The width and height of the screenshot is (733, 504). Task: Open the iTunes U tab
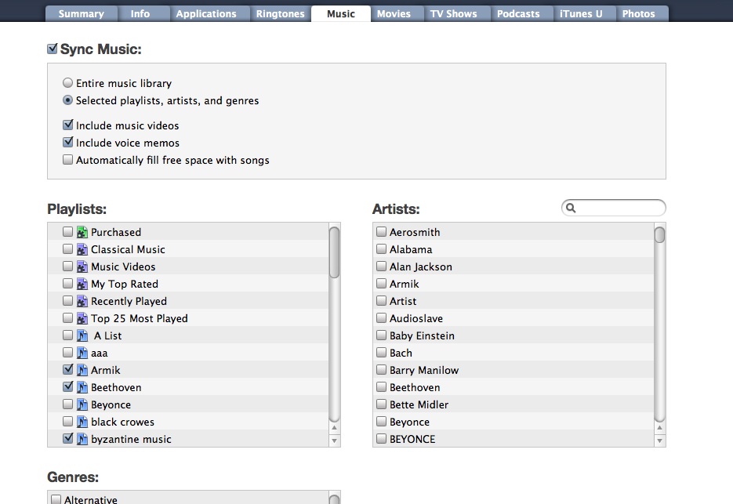click(x=581, y=13)
